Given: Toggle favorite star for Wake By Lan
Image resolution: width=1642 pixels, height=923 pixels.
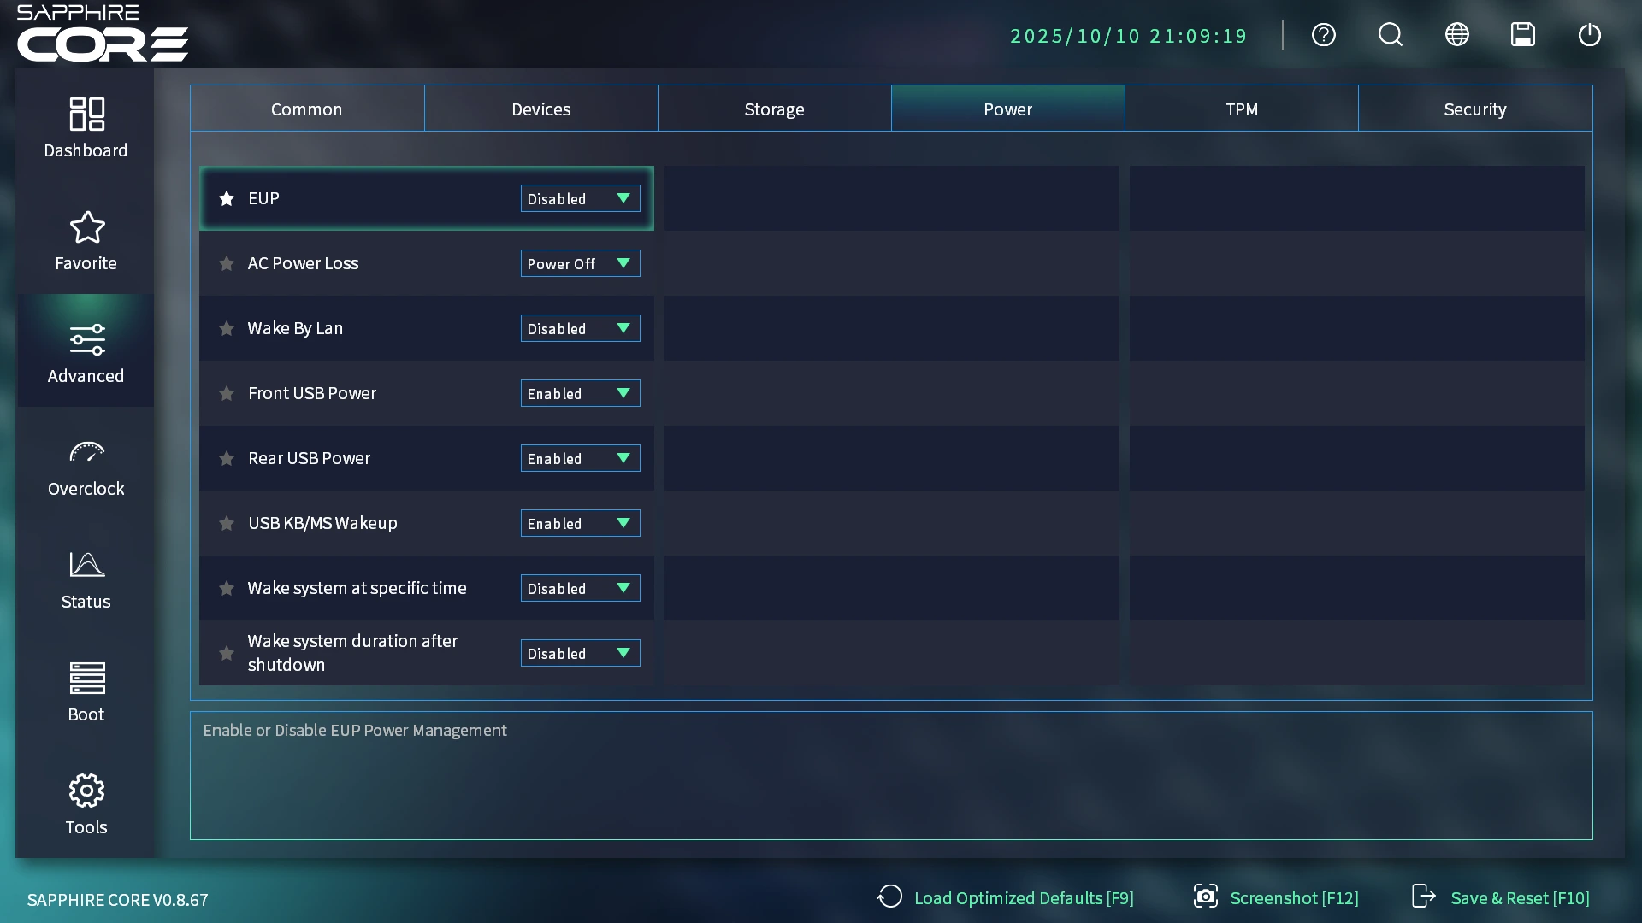Looking at the screenshot, I should (227, 329).
